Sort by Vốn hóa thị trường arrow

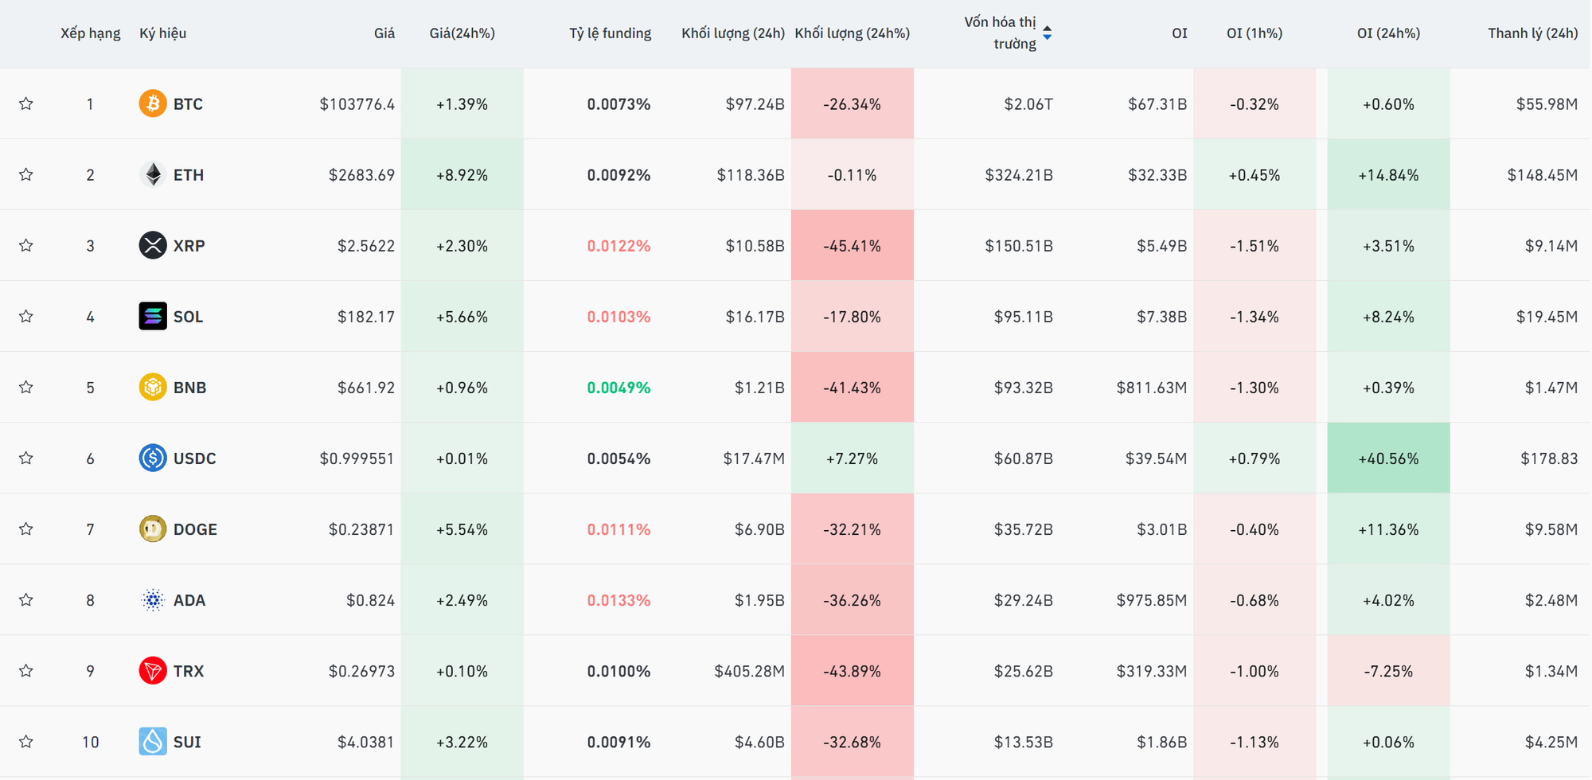1047,33
